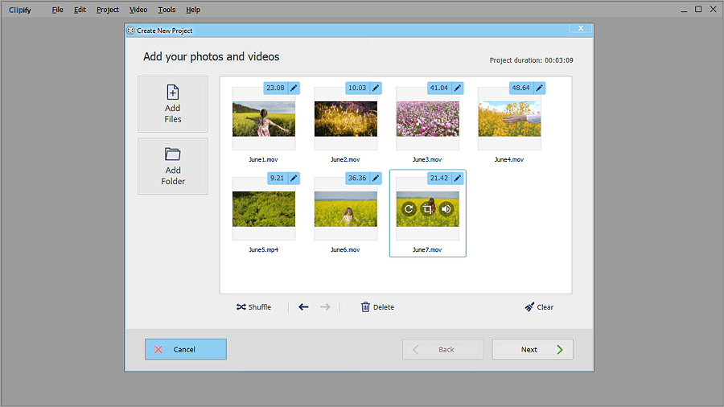Click the 48.64 duration value
Image resolution: width=724 pixels, height=407 pixels.
point(521,88)
